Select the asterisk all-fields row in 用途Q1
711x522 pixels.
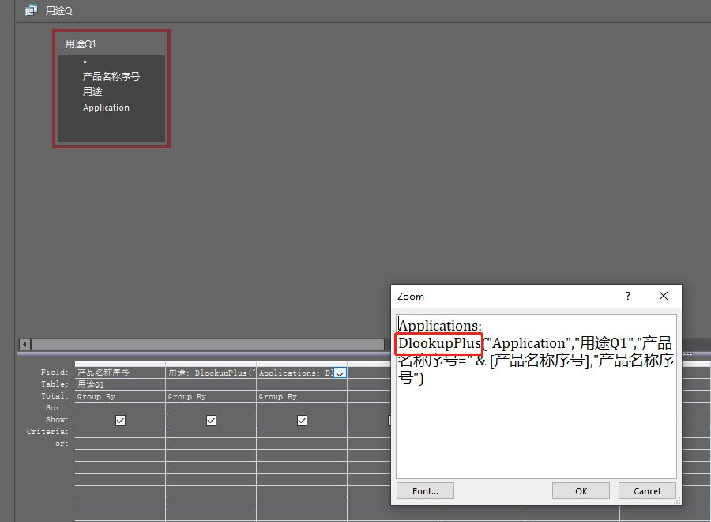85,62
